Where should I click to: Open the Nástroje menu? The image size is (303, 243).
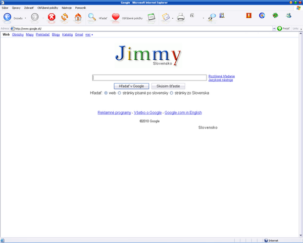pyautogui.click(x=67, y=8)
